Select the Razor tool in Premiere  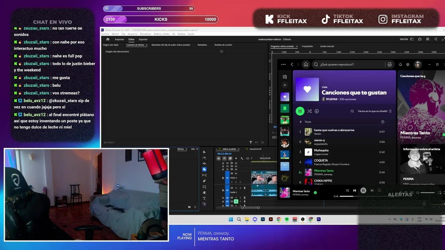coord(204,169)
